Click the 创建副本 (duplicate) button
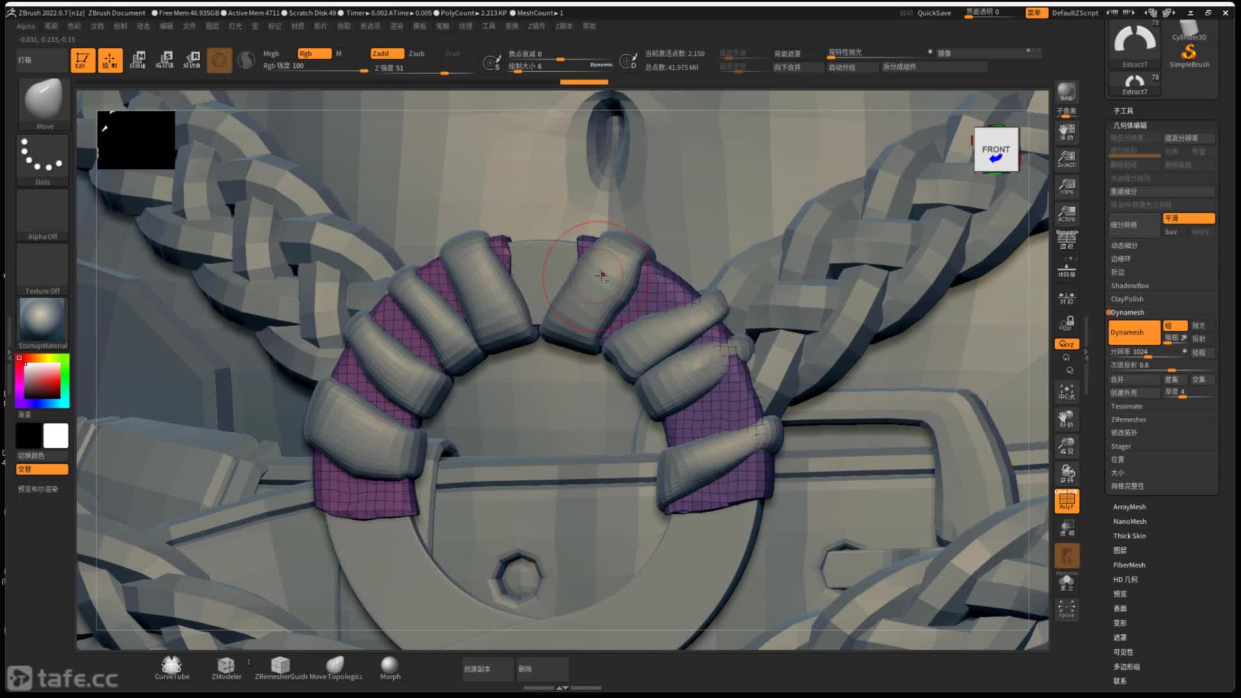Screen dimensions: 1241x698 (x=488, y=669)
